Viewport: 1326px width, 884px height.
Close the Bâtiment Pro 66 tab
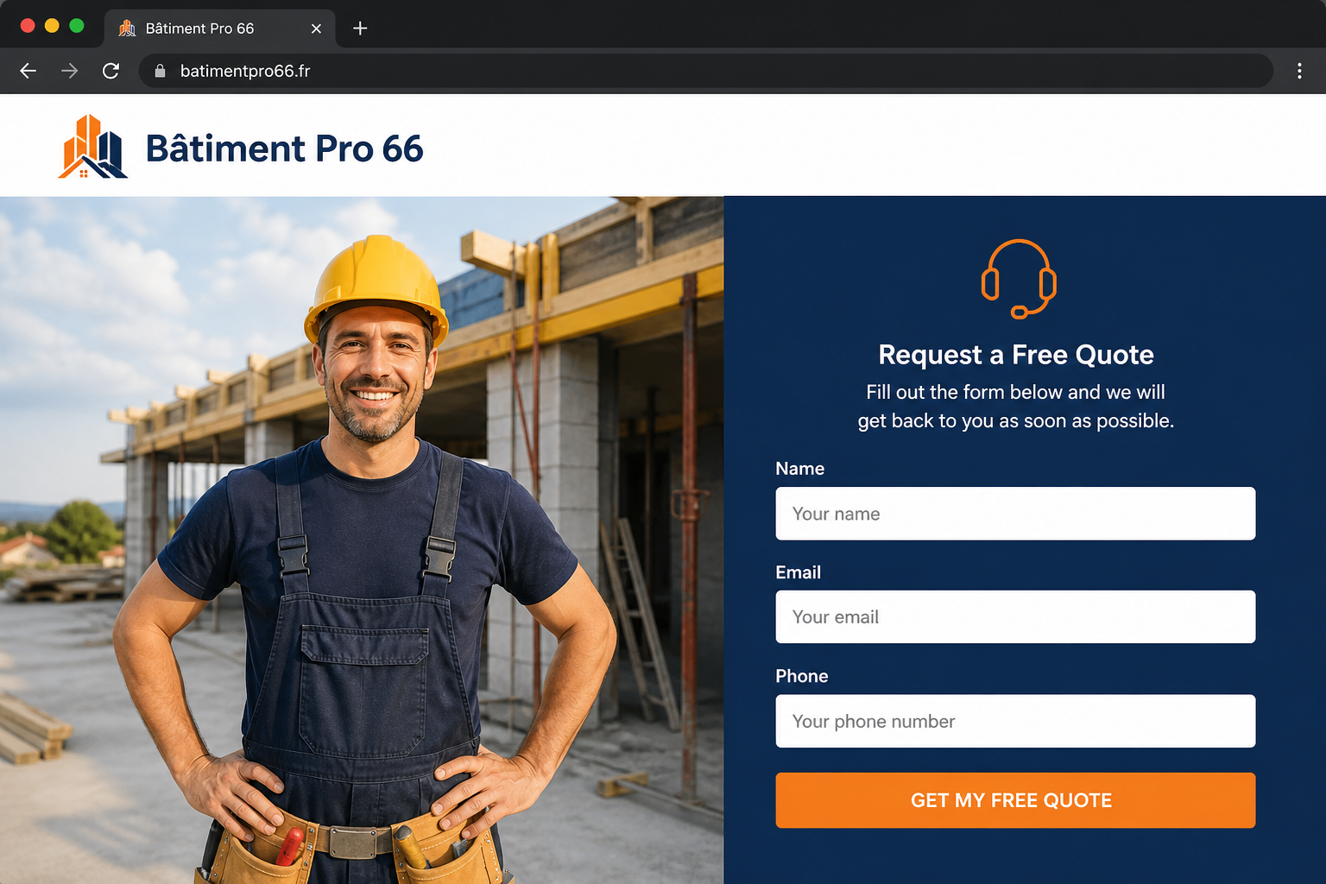[x=316, y=28]
